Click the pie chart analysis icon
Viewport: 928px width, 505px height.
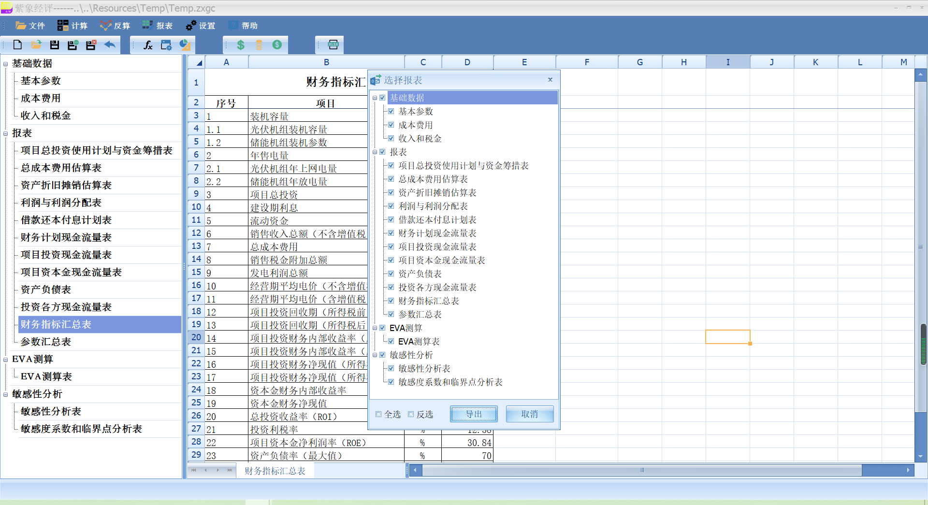click(x=185, y=45)
